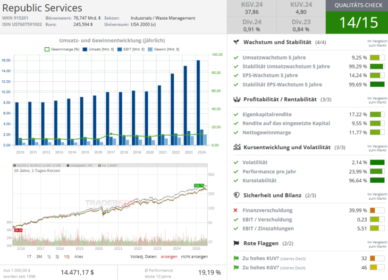Click the Umsatzwachstum 5 Jahre label
Screen dimensions: 388x280
pos(274,57)
